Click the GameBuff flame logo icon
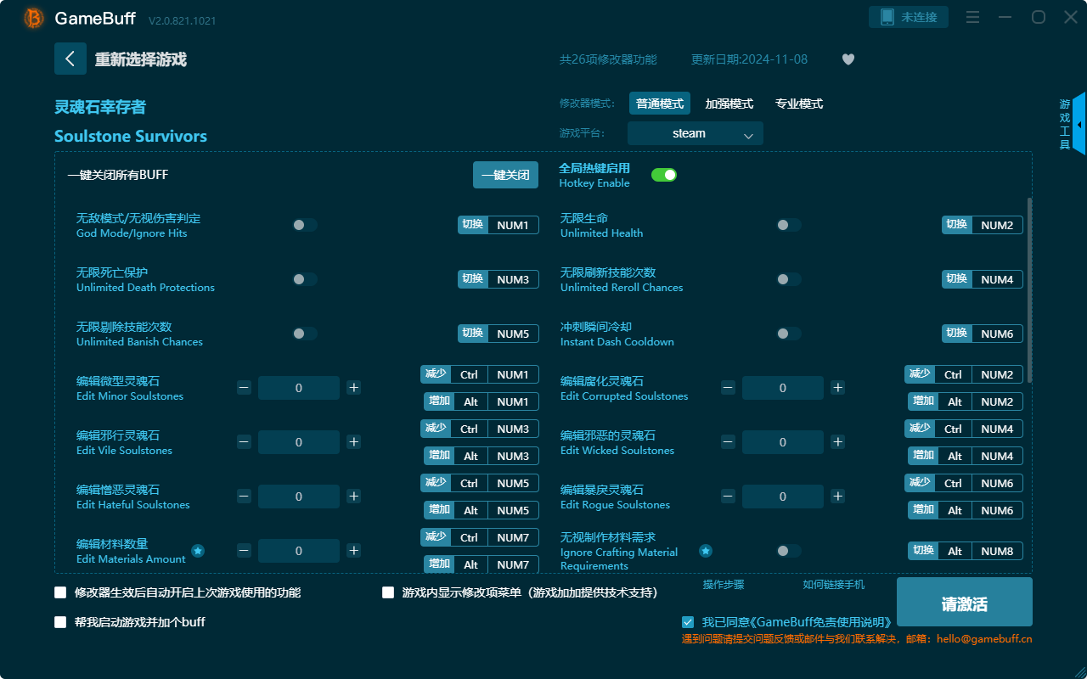1087x679 pixels. click(32, 19)
